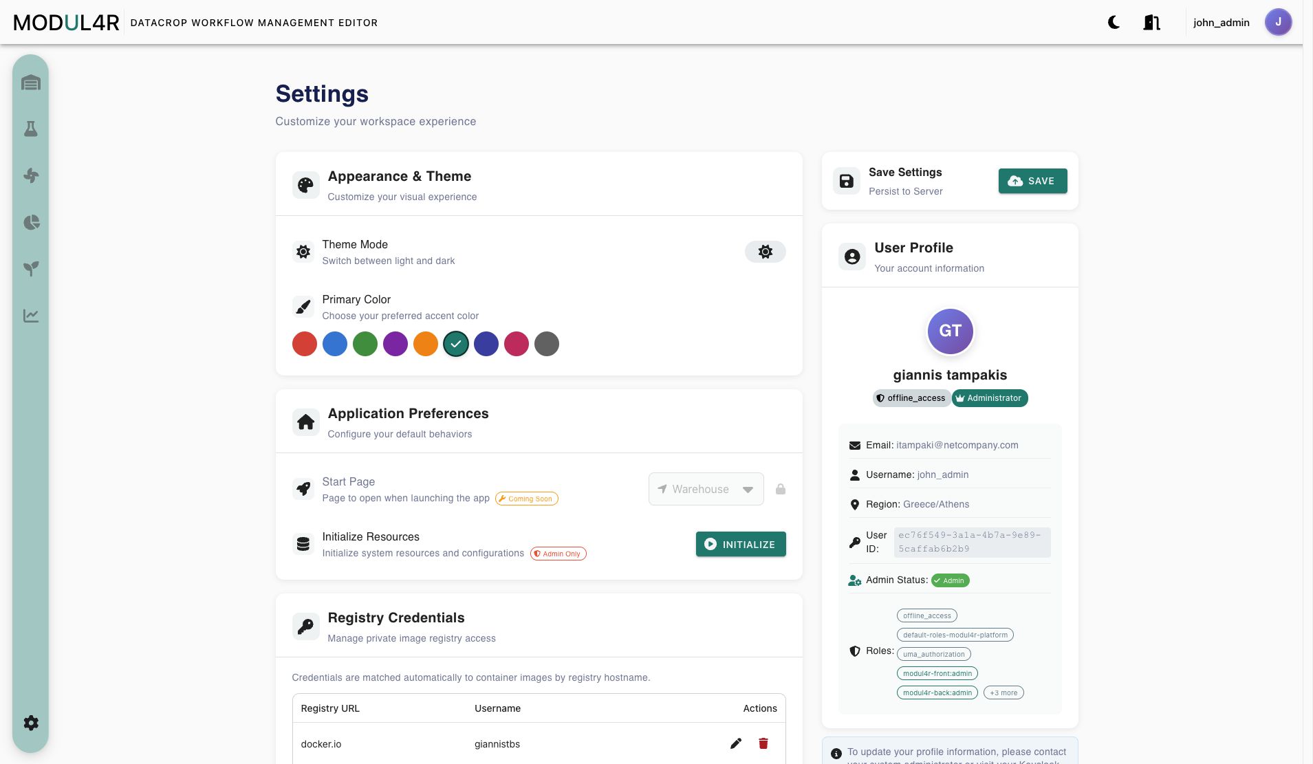Toggle the Theme Mode light/dark switch
Viewport: 1313px width, 764px height.
point(765,252)
